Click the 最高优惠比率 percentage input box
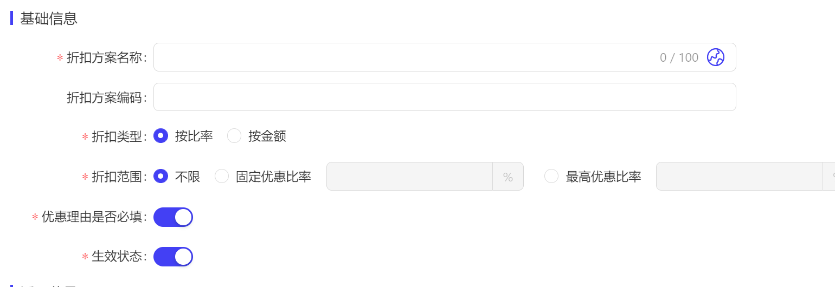The height and width of the screenshot is (287, 835). point(740,177)
